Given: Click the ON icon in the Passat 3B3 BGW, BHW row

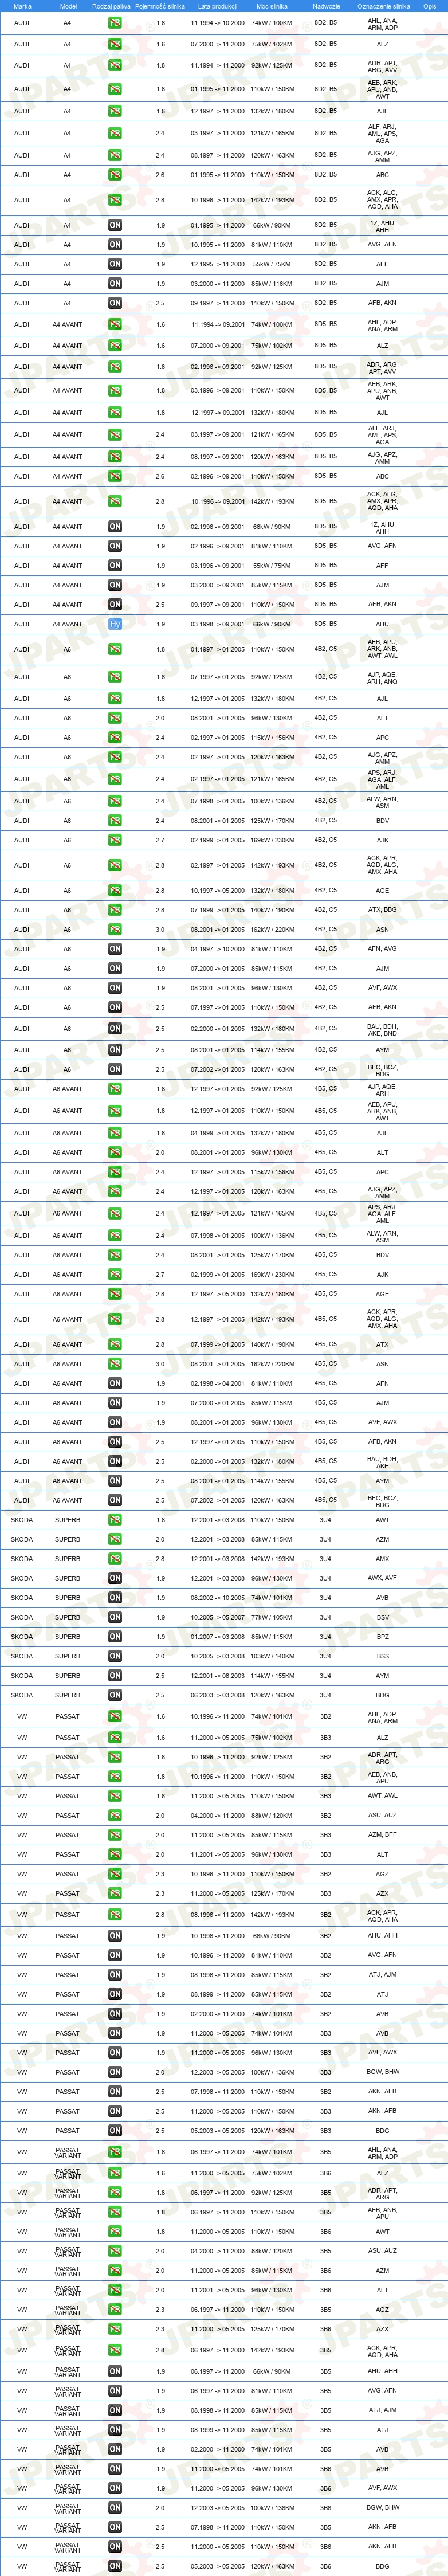Looking at the screenshot, I should point(115,2072).
